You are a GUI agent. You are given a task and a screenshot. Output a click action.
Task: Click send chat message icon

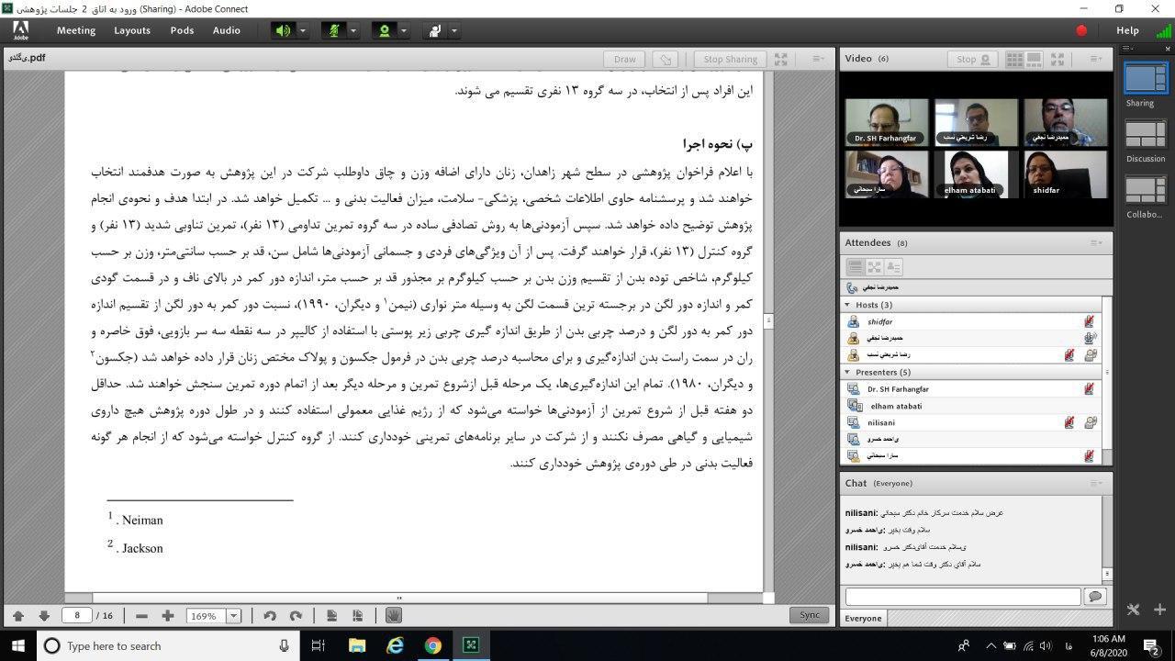[x=1094, y=597]
